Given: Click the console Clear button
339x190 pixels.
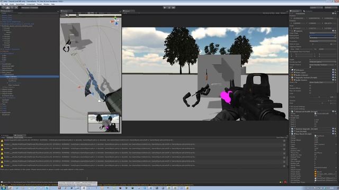Looking at the screenshot, I should tap(3, 137).
